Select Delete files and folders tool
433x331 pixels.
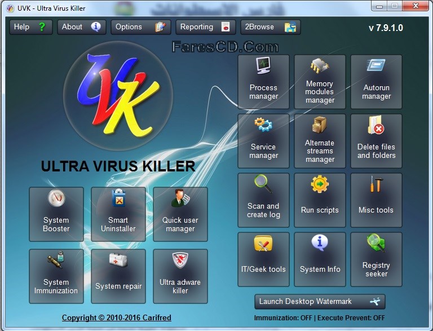tap(376, 141)
